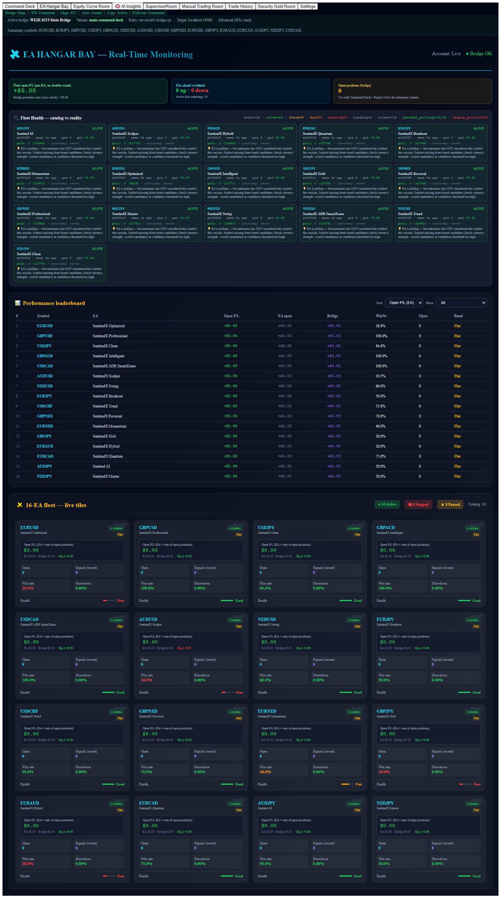Switch to the EA Hangar Bay tab
Image resolution: width=501 pixels, height=902 pixels.
pyautogui.click(x=54, y=6)
